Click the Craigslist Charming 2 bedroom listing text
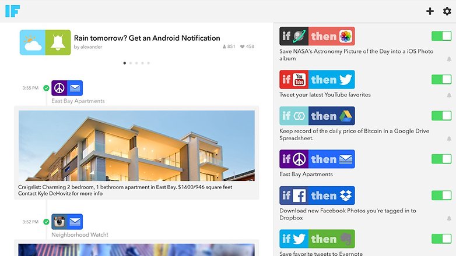This screenshot has width=456, height=256. point(125,190)
